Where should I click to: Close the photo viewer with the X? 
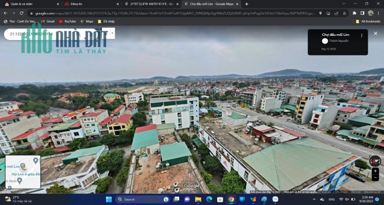tap(376, 33)
